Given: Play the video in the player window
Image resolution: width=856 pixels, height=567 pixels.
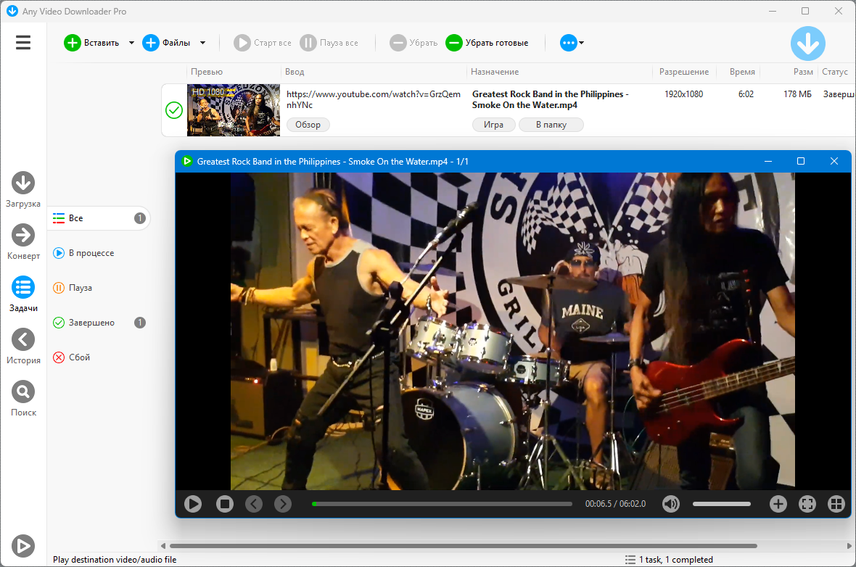Looking at the screenshot, I should coord(193,504).
